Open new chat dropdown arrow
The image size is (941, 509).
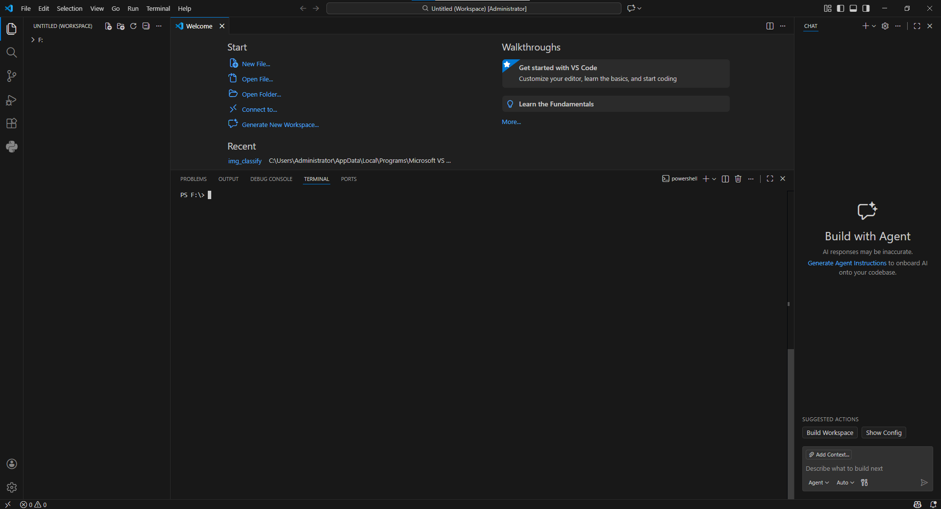pyautogui.click(x=874, y=26)
